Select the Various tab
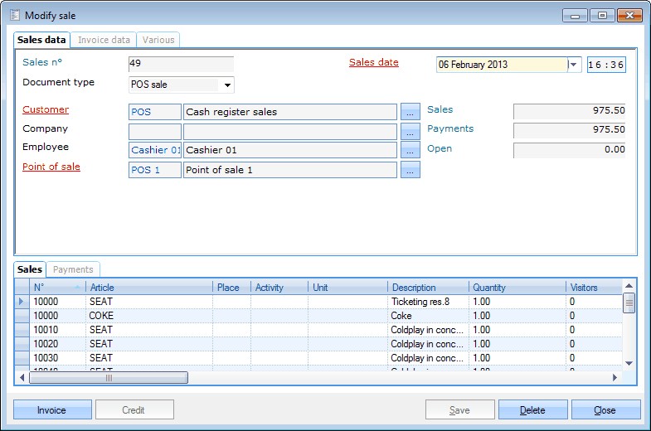This screenshot has width=651, height=431. 158,40
